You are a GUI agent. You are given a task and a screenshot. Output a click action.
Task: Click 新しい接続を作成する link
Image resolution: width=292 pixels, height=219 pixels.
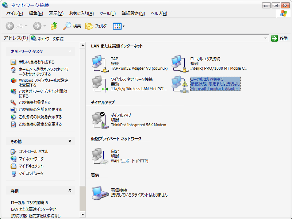point(36,62)
